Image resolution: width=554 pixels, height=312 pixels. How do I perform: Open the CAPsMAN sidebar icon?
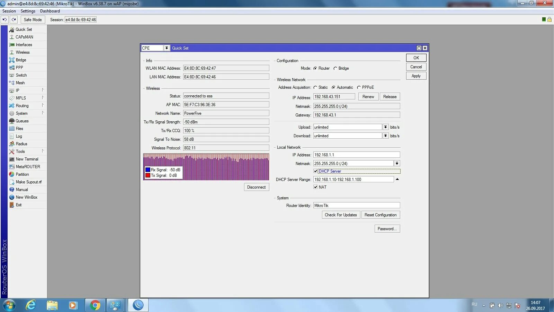tap(12, 37)
